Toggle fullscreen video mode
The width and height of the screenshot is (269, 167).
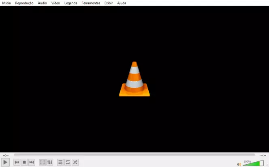point(43,162)
